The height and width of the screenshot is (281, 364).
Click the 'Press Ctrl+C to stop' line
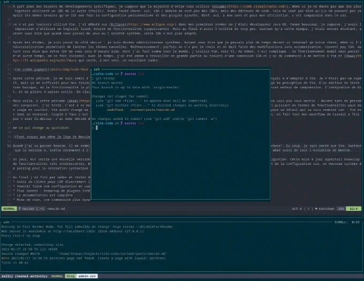click(21, 236)
